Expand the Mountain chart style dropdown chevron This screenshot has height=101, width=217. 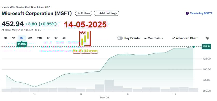pyautogui.click(x=163, y=38)
